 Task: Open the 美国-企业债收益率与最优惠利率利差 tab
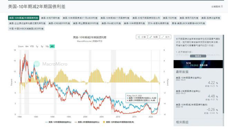coord(27,23)
